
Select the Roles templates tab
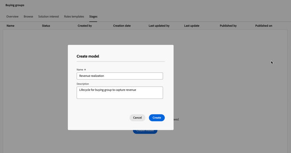point(74,17)
